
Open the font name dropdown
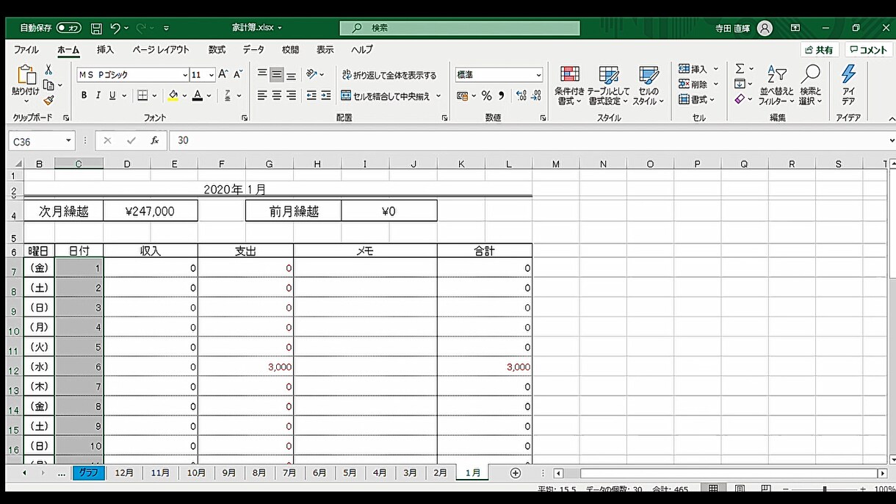[x=185, y=75]
